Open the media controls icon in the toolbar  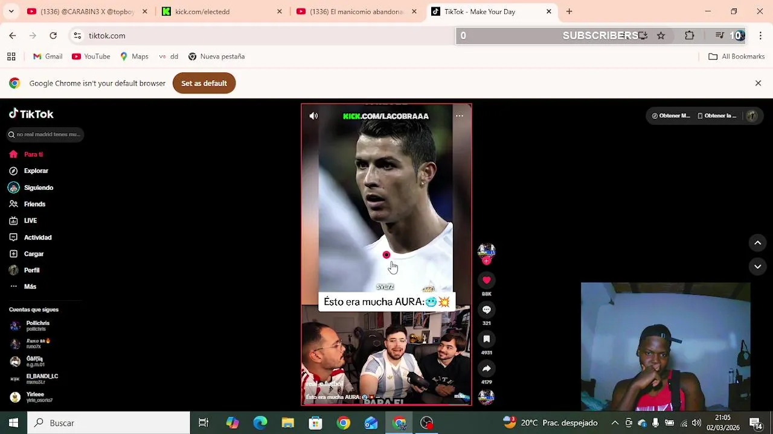[719, 36]
